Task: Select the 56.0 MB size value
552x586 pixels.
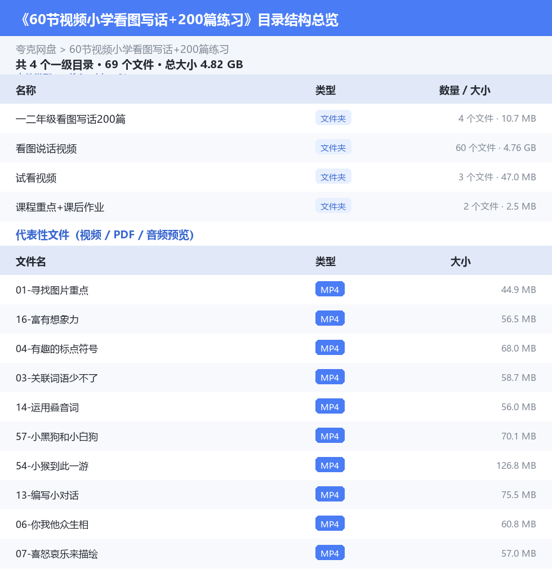Action: (518, 407)
